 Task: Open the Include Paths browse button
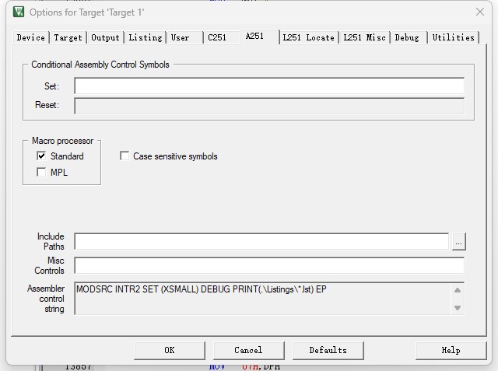(x=458, y=242)
